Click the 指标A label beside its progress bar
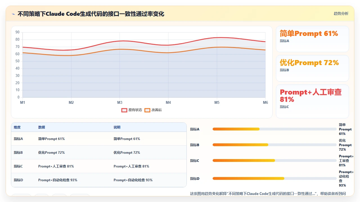Screen dimensions: 360x202 pos(195,129)
